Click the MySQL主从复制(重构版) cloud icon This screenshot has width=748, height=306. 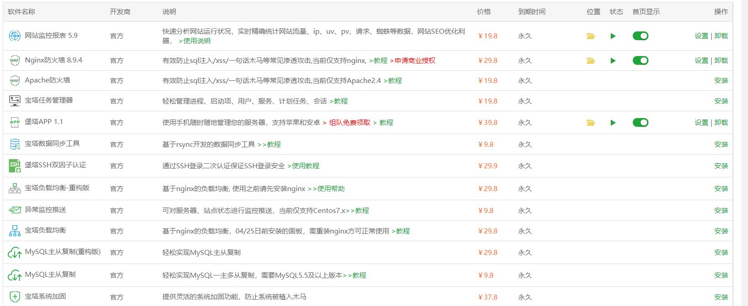pyautogui.click(x=15, y=252)
